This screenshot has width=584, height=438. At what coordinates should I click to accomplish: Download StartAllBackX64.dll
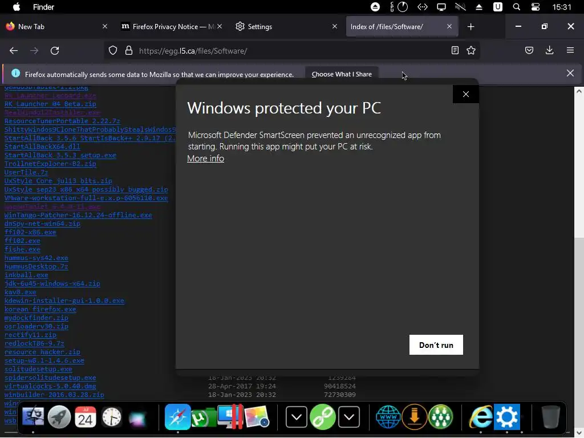click(x=42, y=147)
